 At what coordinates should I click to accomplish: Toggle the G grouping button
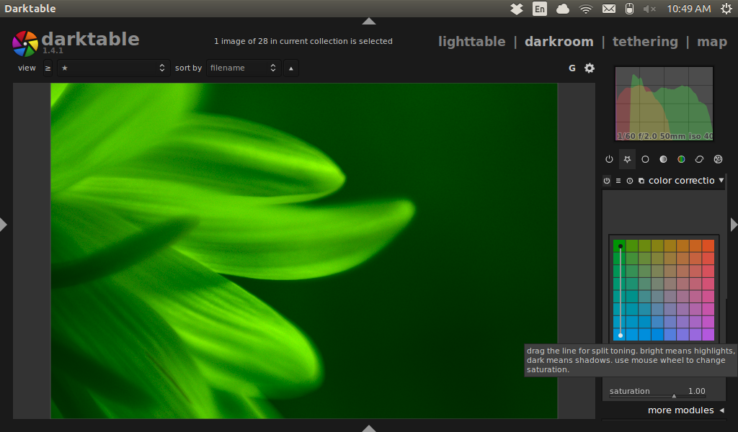pyautogui.click(x=572, y=68)
